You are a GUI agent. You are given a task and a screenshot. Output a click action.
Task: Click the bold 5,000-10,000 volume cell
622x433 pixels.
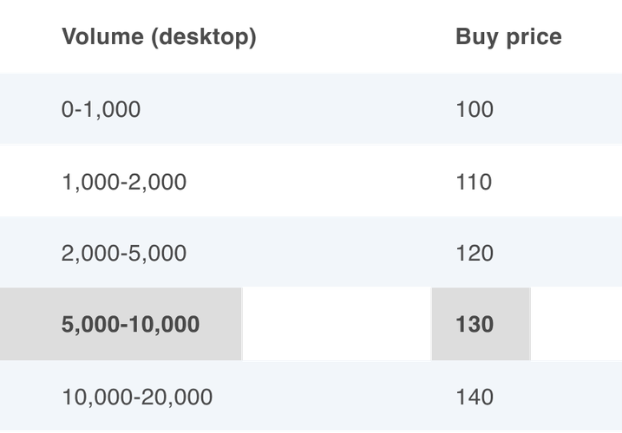(131, 325)
